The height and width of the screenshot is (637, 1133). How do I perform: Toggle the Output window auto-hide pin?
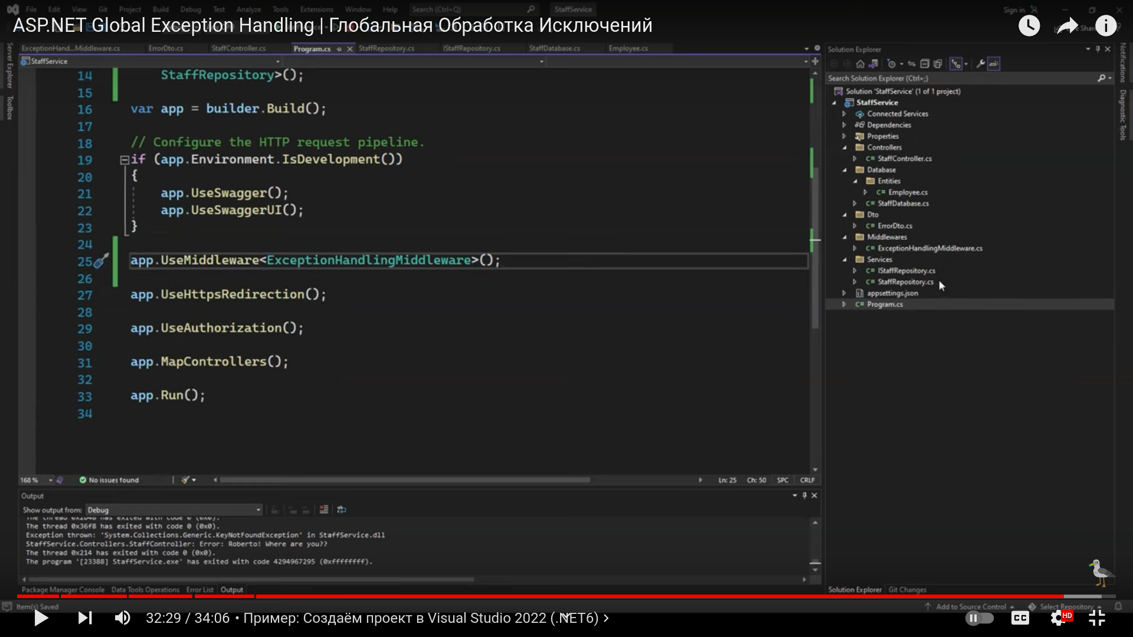pos(804,495)
